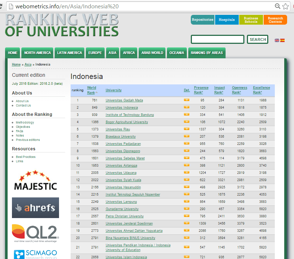
Task: Go to the Research Centers button
Action: (x=275, y=20)
